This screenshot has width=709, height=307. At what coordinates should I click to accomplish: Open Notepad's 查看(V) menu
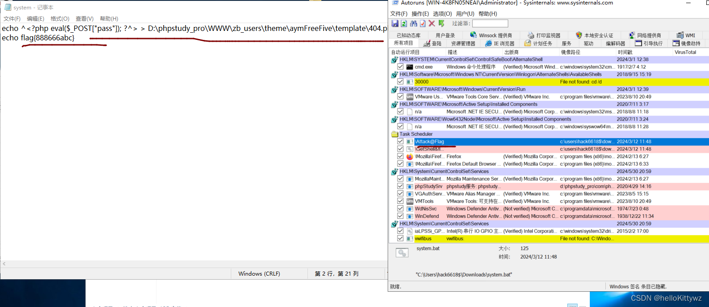(85, 19)
